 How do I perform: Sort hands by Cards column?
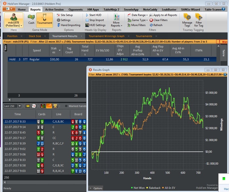[x=42, y=114]
